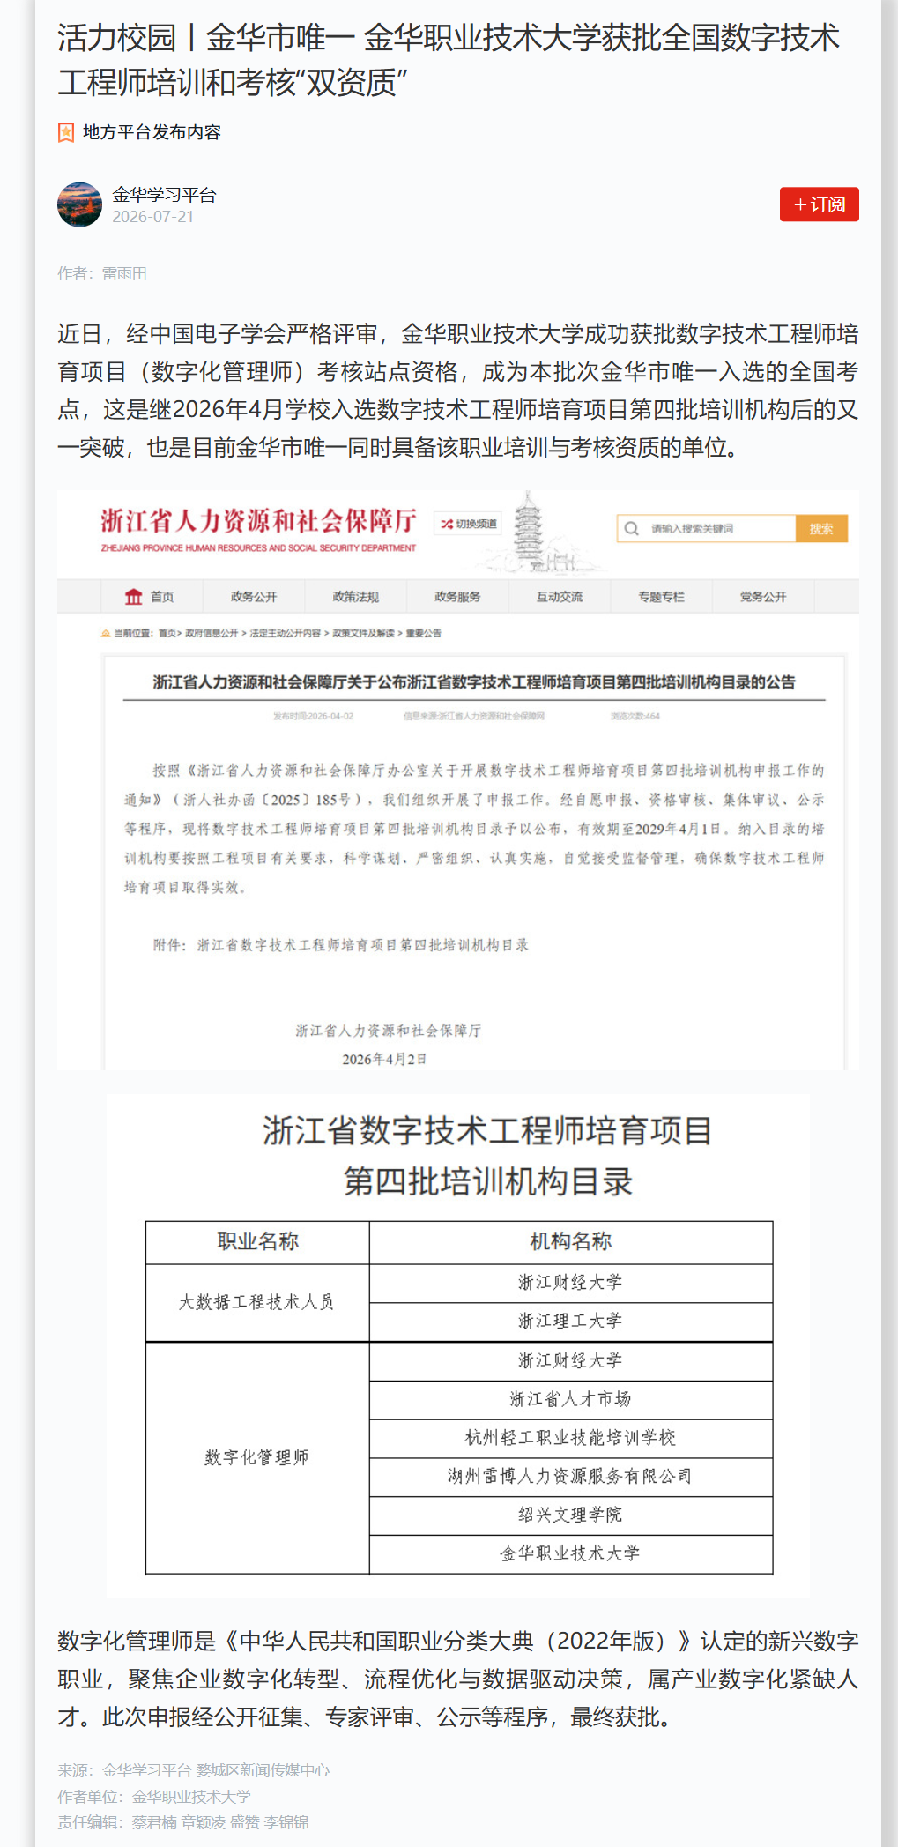Viewport: 898px width, 1847px height.
Task: Click the 切换频道 switch icon
Action: point(469,524)
